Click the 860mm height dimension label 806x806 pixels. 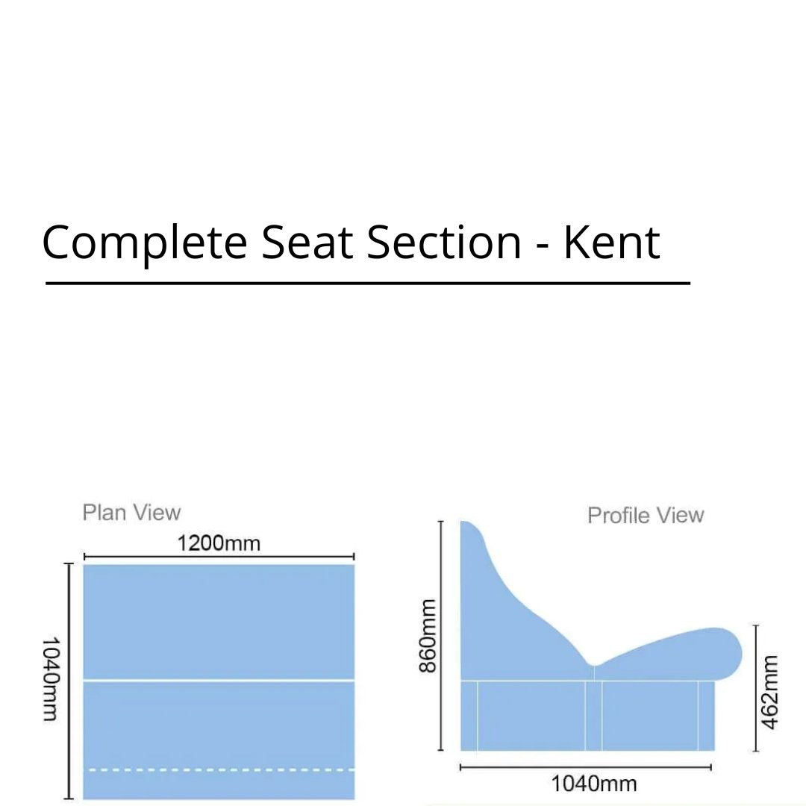point(428,636)
